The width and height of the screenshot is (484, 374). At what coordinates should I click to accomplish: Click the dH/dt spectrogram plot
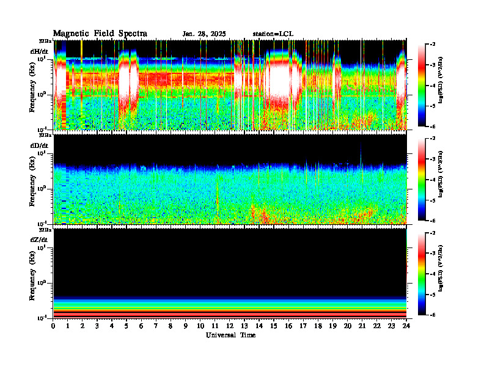(x=230, y=85)
